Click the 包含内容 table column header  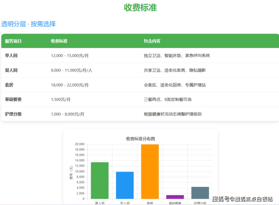point(152,41)
